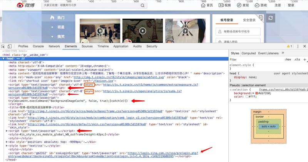
Task: Expand the div position absolute node
Action: 7,142
